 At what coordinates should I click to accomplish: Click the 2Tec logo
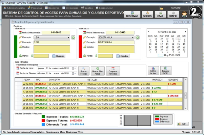(x=196, y=12)
